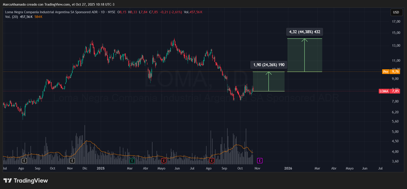This screenshot has height=189, width=407.
Task: Click the Vol. (20) indicator legend
Action: 12,17
